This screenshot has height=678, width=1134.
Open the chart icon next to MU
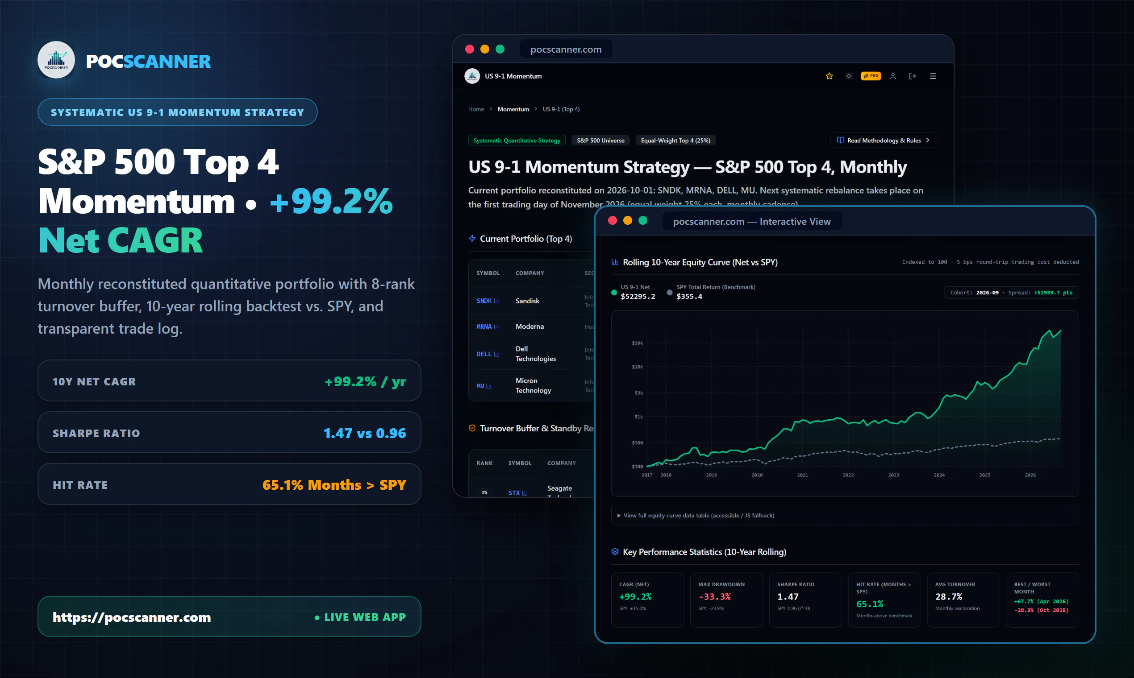coord(489,386)
